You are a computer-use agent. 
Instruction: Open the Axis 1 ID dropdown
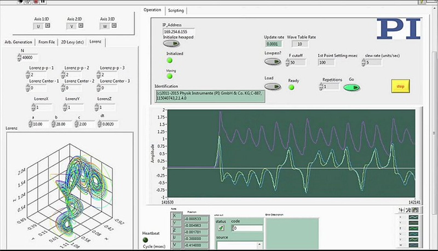(48, 26)
